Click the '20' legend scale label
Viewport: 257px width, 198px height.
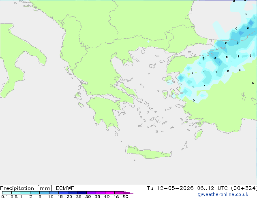tap(69, 196)
